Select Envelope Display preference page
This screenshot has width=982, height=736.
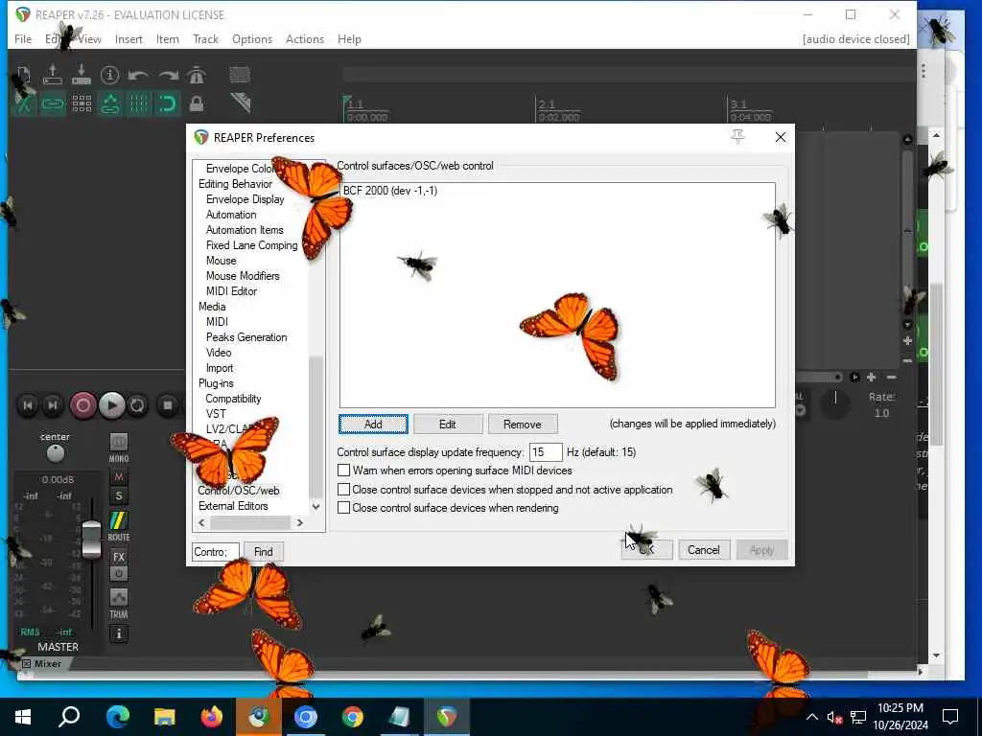click(245, 199)
